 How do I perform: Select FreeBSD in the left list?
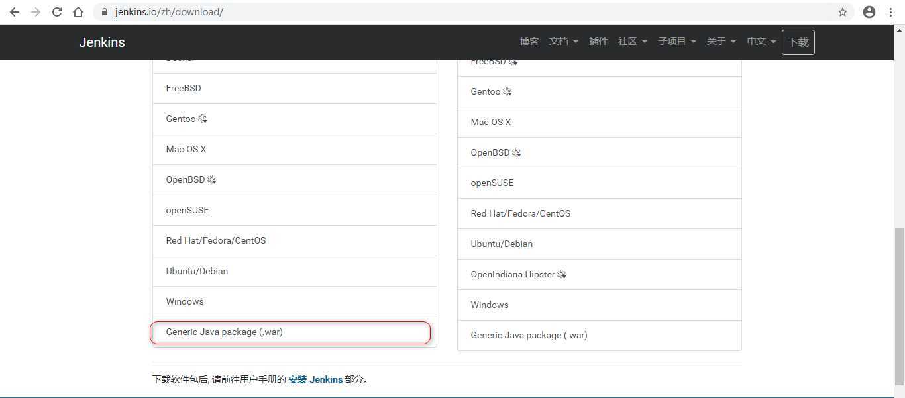pyautogui.click(x=295, y=89)
